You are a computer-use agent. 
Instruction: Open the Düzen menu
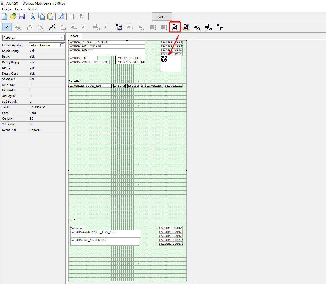(19, 9)
